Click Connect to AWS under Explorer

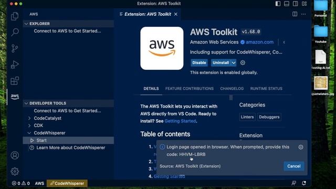point(67,31)
